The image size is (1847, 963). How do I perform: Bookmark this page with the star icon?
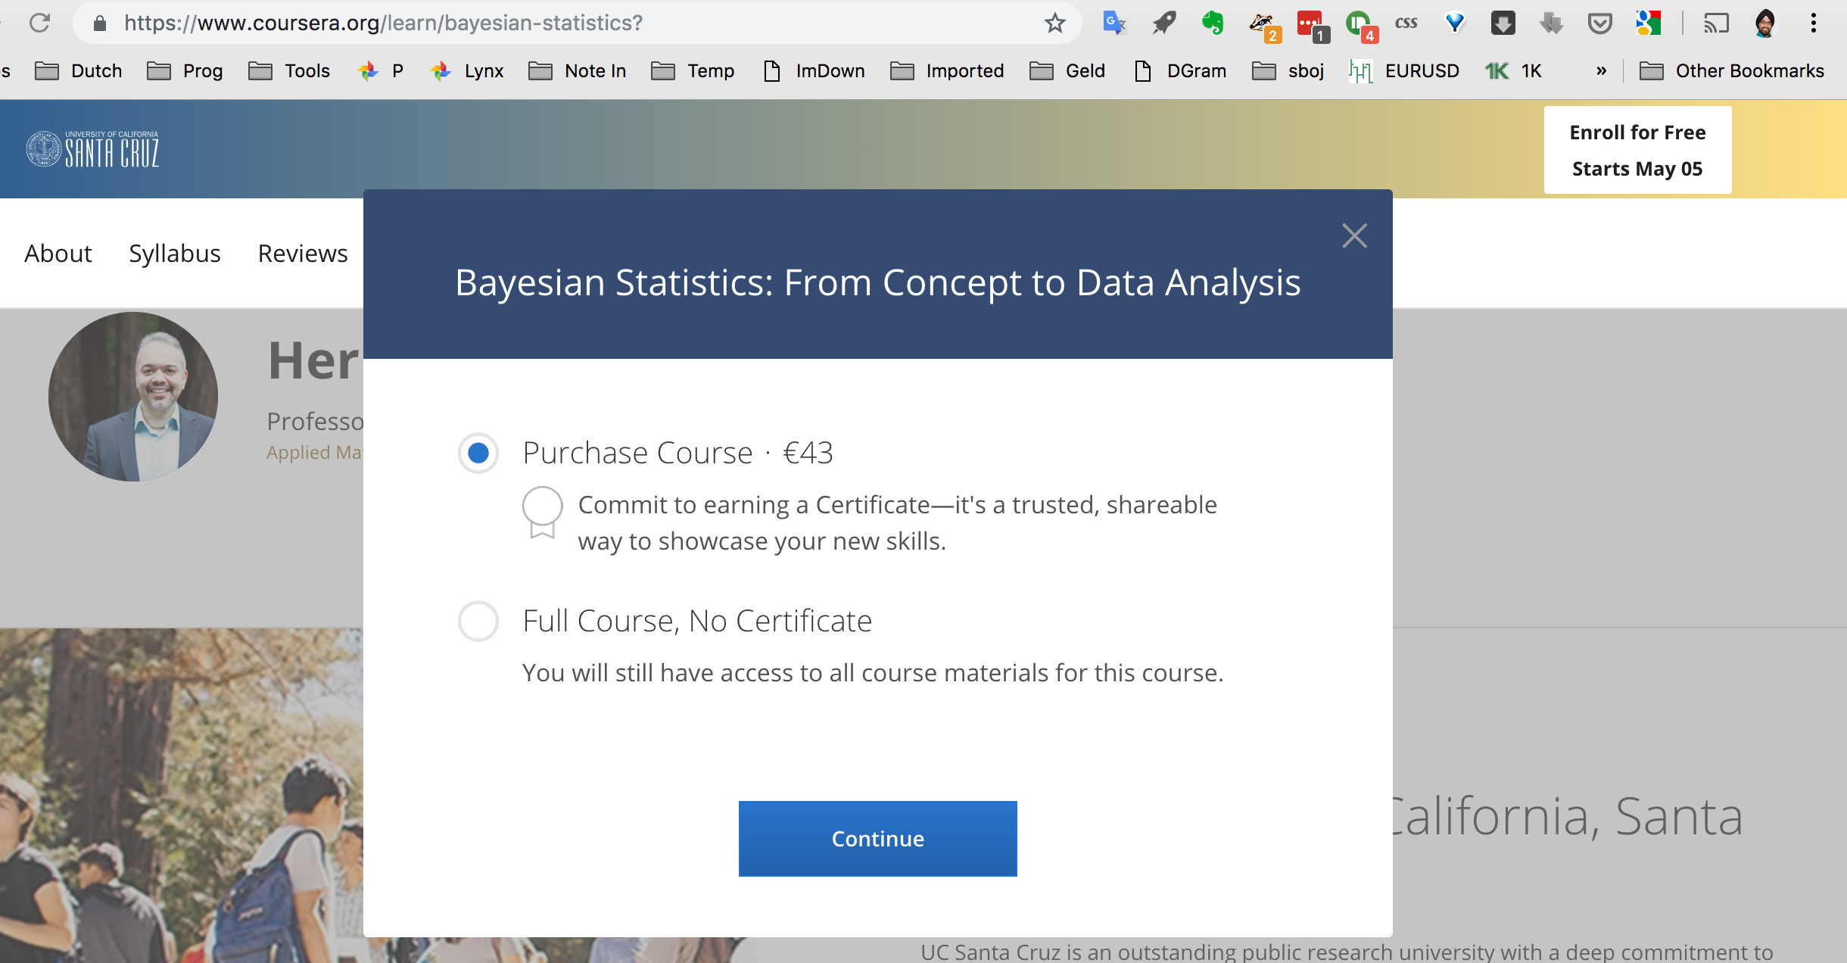[1054, 23]
